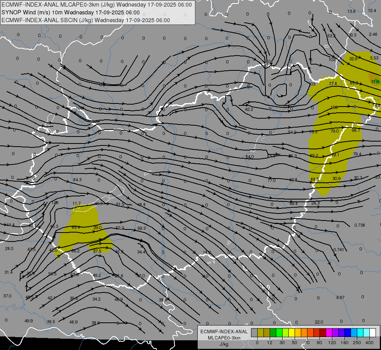Click the gray swatch in the MLCAPE legend
This screenshot has width=381, height=350.
click(x=255, y=333)
